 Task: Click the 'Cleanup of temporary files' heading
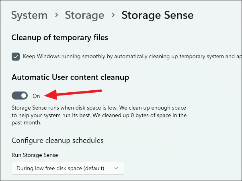[60, 38]
